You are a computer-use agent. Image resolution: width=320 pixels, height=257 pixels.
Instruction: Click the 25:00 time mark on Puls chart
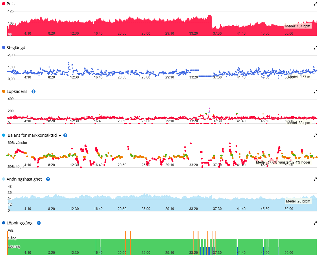(x=146, y=33)
